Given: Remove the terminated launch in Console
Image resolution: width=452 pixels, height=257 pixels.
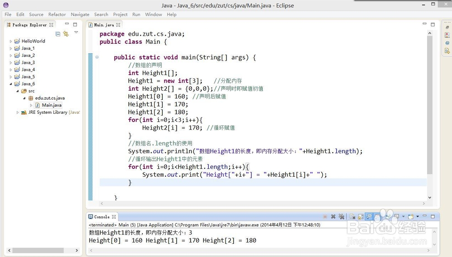Looking at the screenshot, I should [x=333, y=217].
